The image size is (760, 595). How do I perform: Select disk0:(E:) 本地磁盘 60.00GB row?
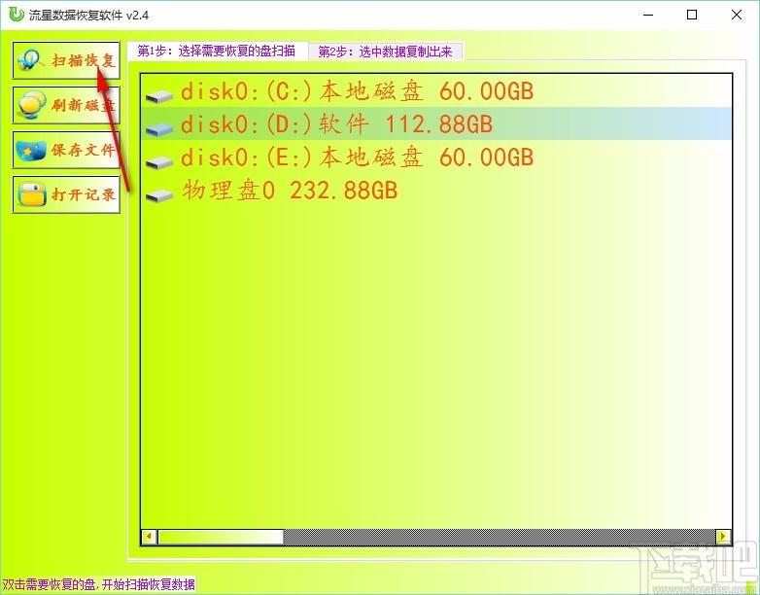435,157
